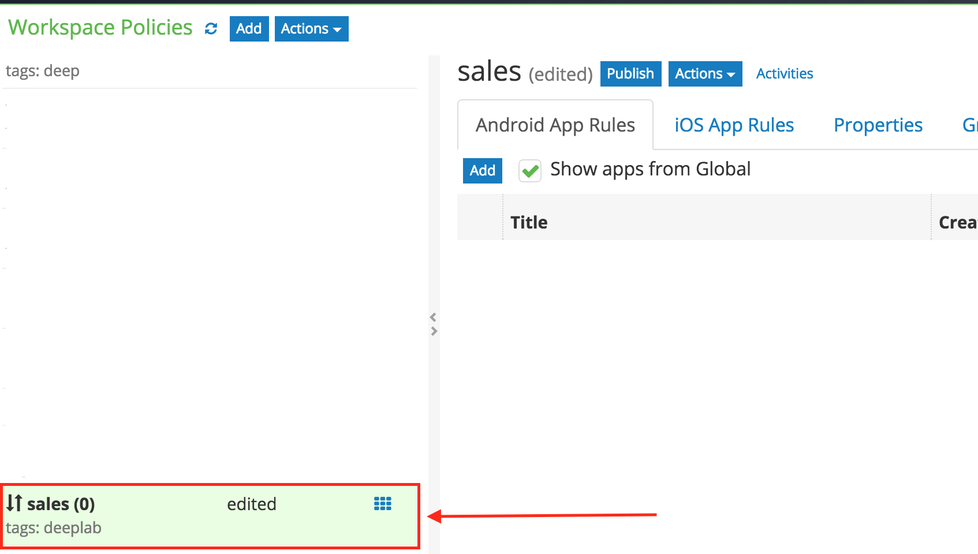Uncheck Show apps from Global
978x554 pixels.
529,171
